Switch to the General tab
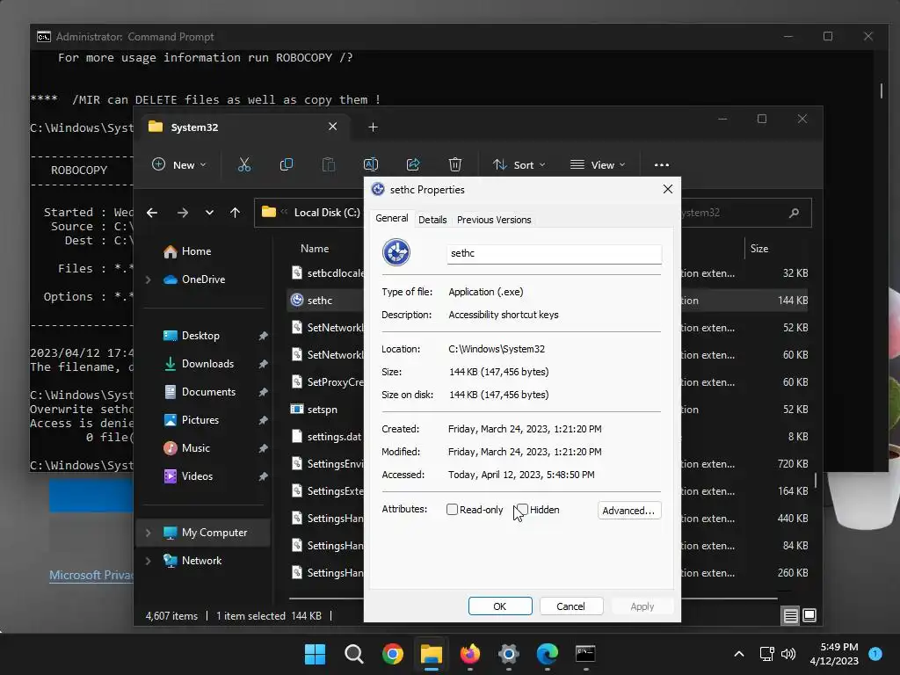 click(x=391, y=219)
